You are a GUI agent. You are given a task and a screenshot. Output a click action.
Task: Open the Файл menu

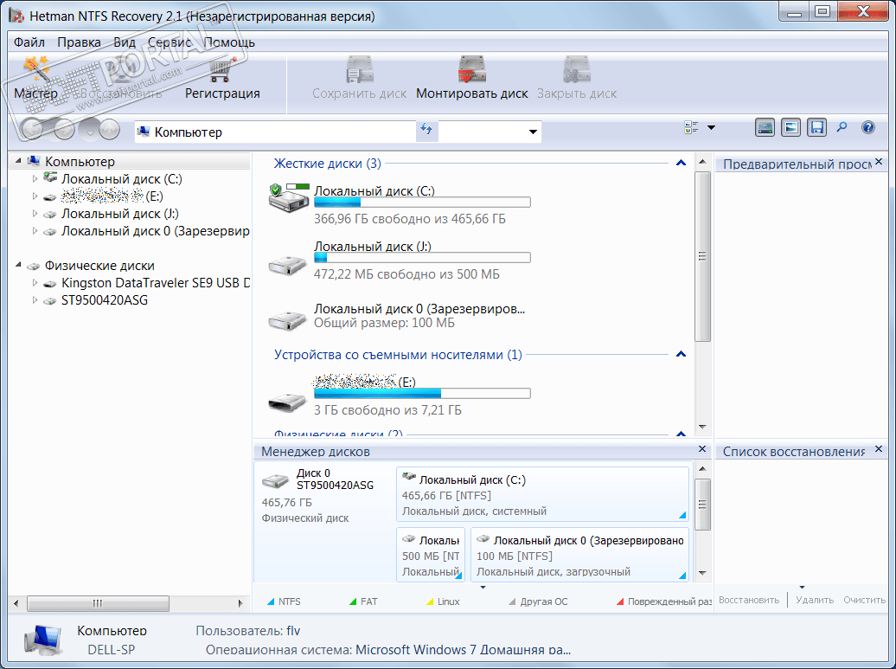(29, 42)
